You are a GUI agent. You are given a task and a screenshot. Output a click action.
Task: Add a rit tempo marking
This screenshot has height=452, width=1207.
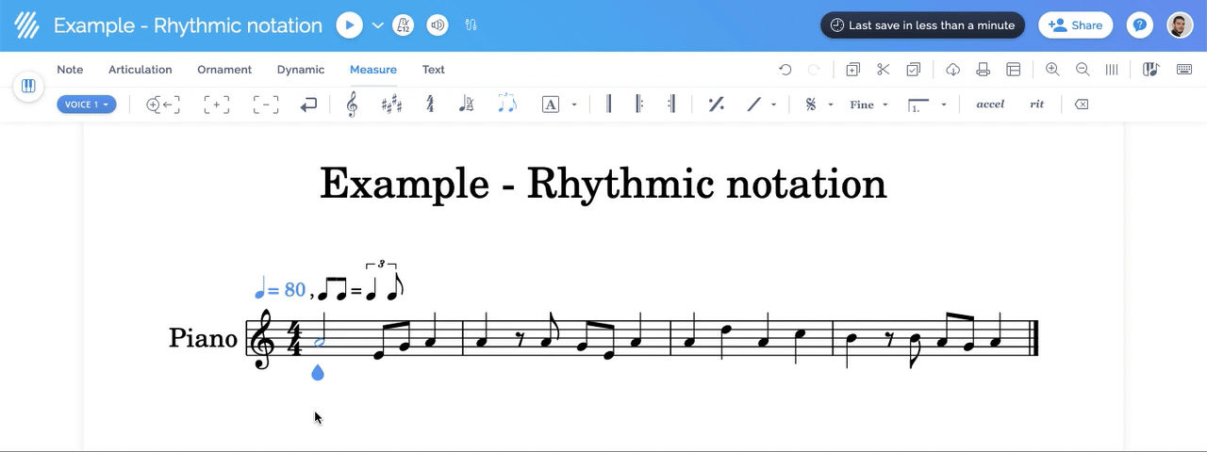1037,105
